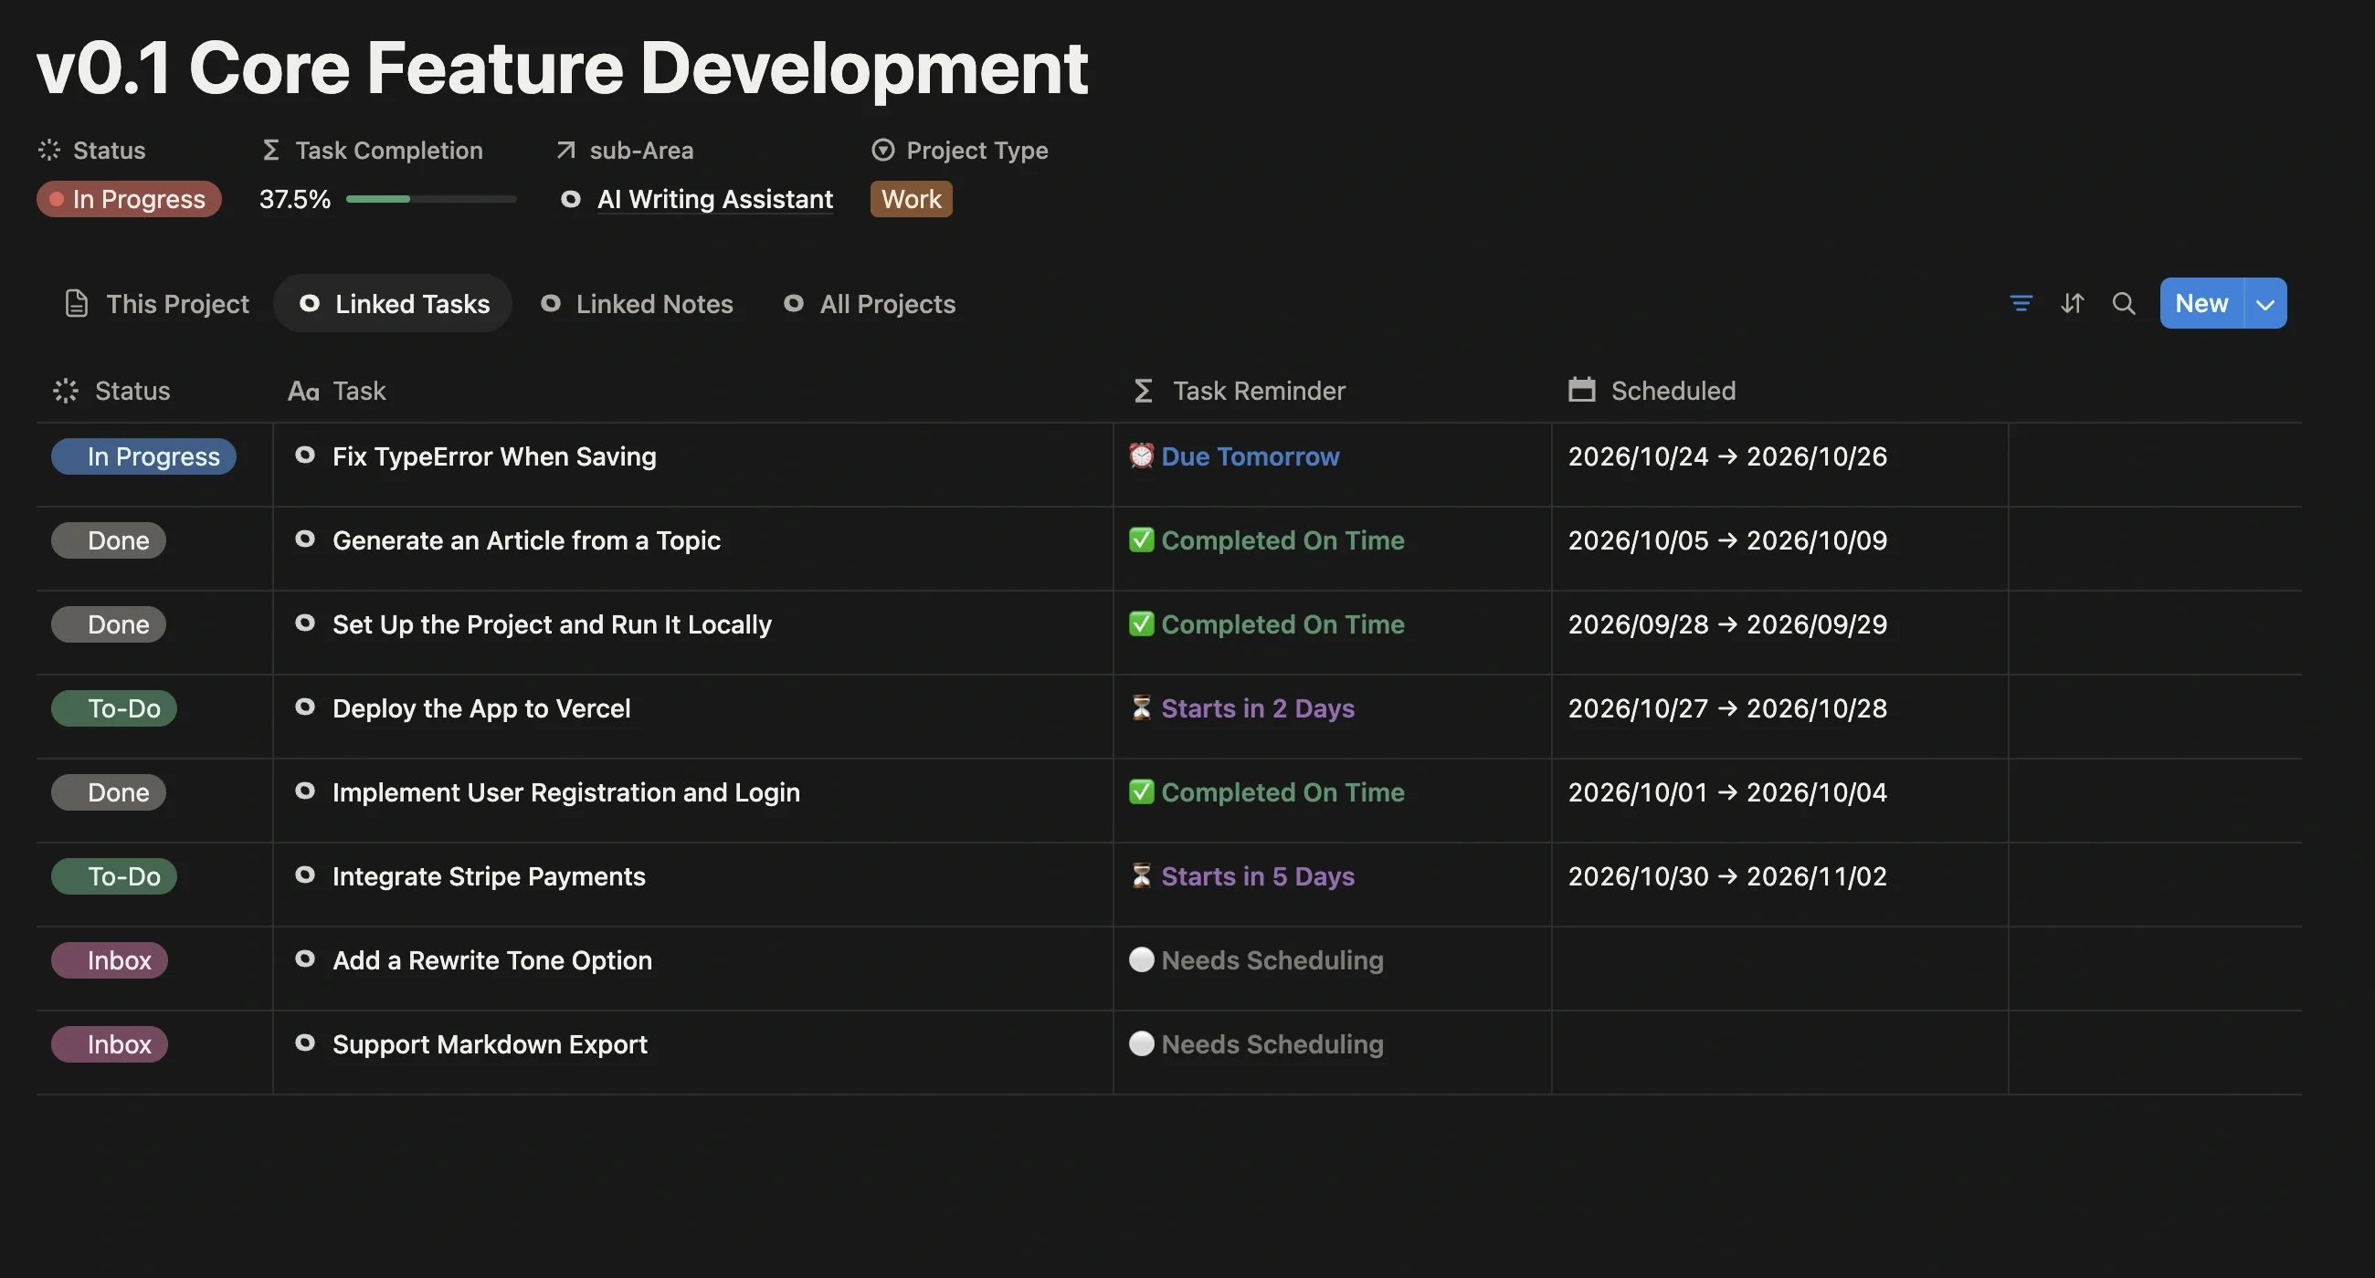
Task: Click the page icon of Support Markdown Export
Action: click(305, 1042)
